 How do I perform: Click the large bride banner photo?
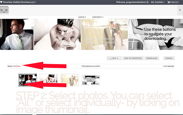(x=57, y=34)
